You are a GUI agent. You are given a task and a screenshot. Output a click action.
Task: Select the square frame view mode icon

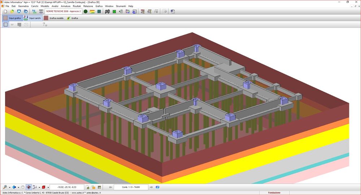tap(6, 24)
